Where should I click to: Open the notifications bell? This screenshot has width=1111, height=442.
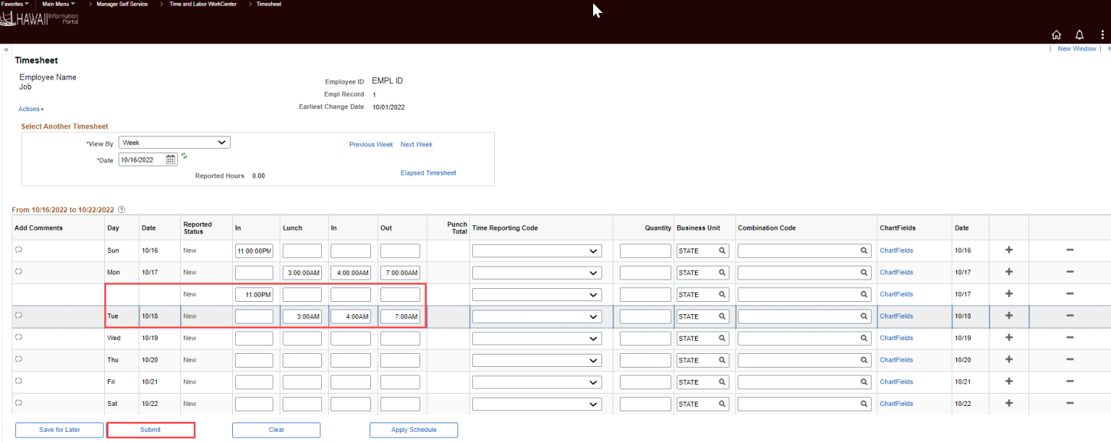click(x=1079, y=34)
